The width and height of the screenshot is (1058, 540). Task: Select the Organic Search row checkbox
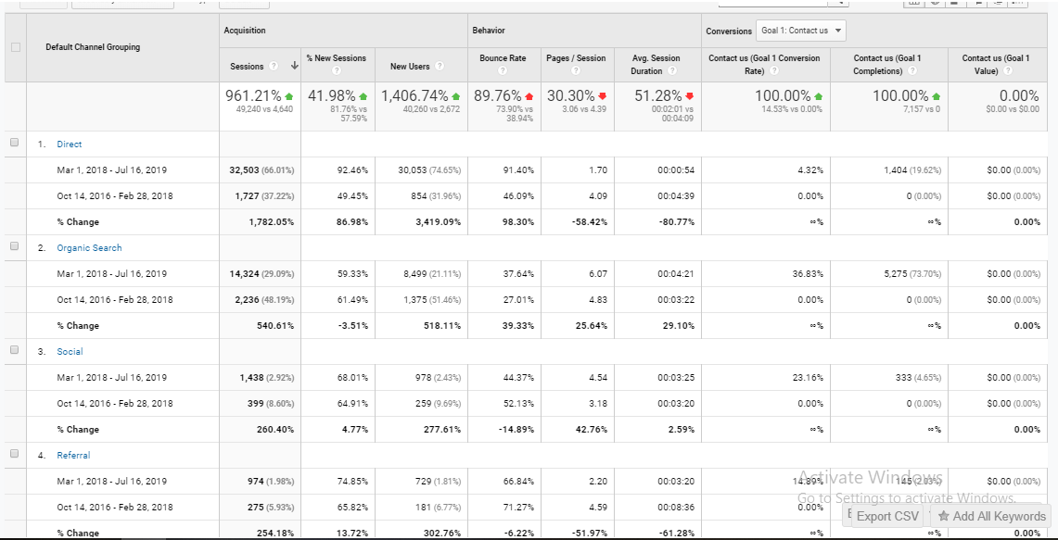coord(14,246)
